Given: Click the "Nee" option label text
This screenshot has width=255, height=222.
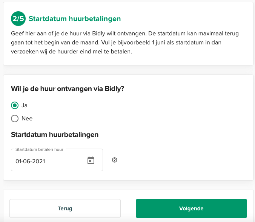Looking at the screenshot, I should [x=27, y=119].
